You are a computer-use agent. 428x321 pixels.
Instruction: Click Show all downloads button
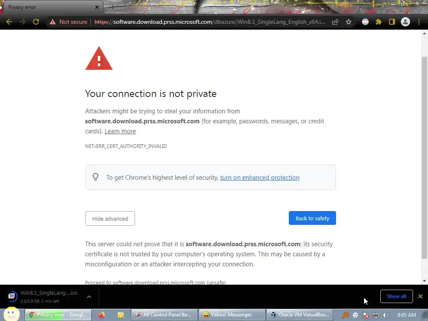click(396, 296)
